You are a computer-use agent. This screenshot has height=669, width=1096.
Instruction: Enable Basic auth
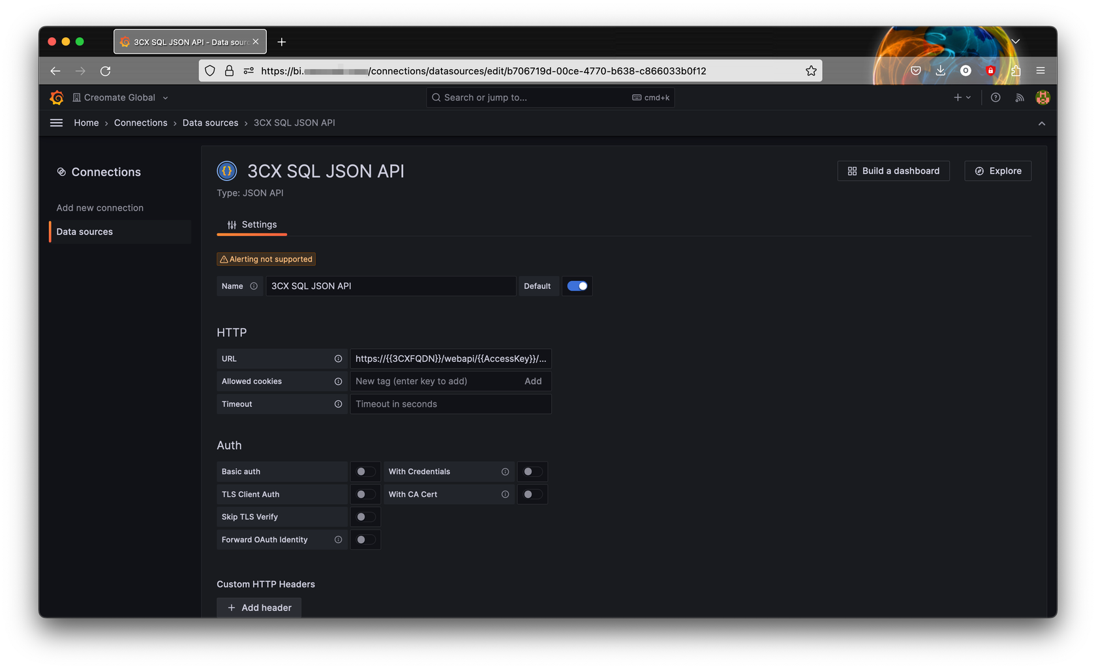click(x=365, y=471)
